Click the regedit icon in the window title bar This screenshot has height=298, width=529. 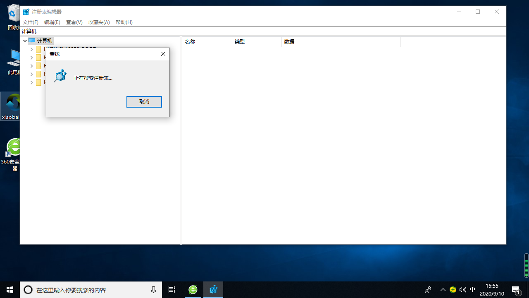click(x=26, y=12)
